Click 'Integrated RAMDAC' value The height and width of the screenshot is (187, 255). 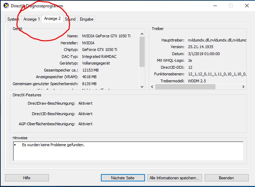(x=99, y=57)
